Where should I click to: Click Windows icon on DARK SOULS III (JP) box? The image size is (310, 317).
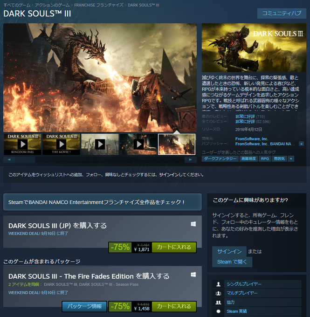point(193,224)
